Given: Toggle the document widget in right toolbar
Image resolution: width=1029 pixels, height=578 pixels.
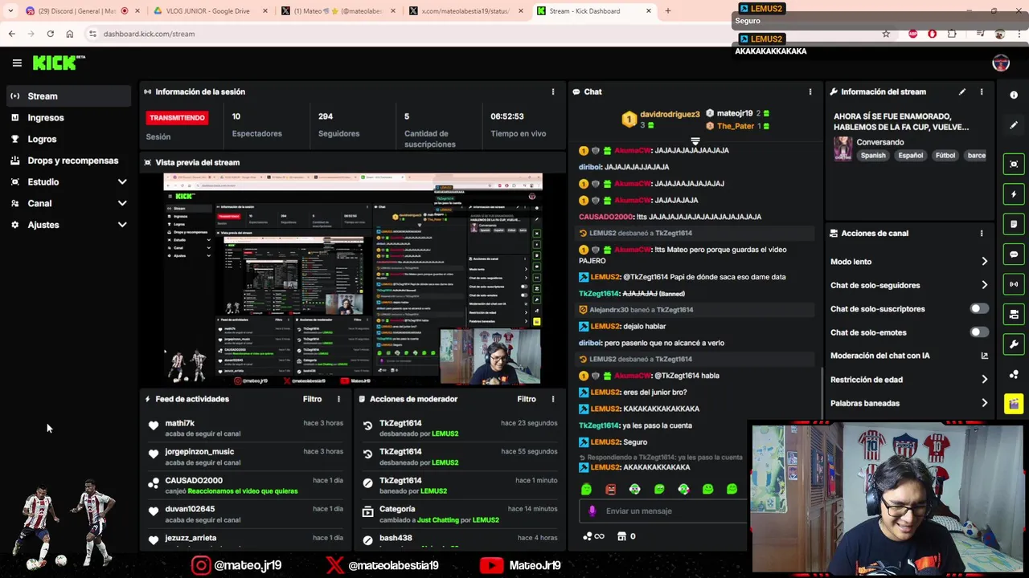Looking at the screenshot, I should click(1014, 224).
